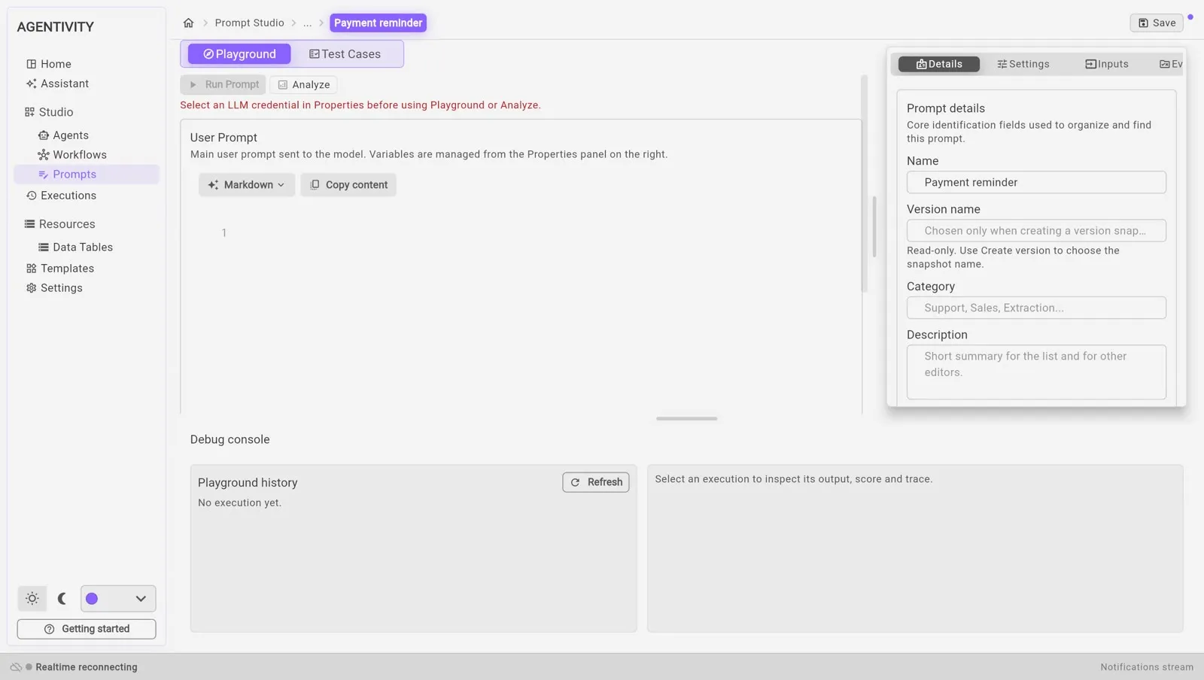Click the Description text area

[1036, 372]
